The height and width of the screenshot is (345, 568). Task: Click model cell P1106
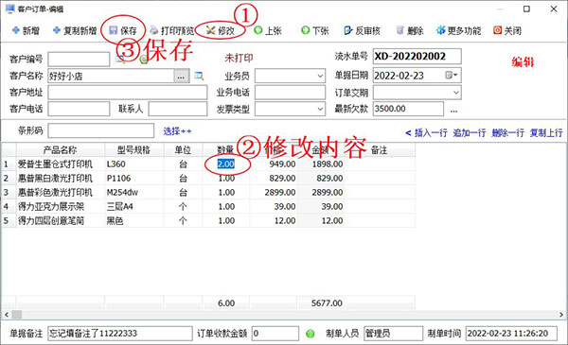pos(134,179)
